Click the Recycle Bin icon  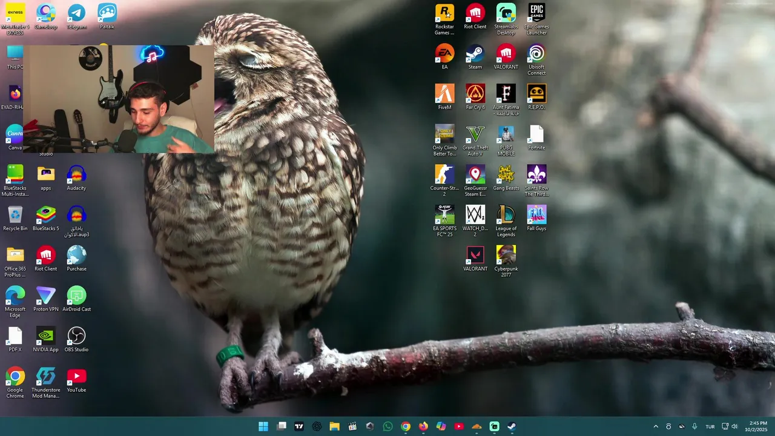(x=15, y=219)
